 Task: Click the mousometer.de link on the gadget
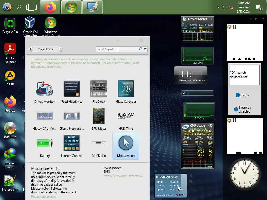(165, 195)
